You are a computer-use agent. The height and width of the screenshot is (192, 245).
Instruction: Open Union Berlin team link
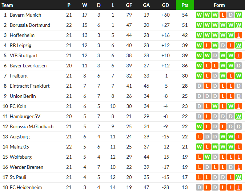click(23, 96)
